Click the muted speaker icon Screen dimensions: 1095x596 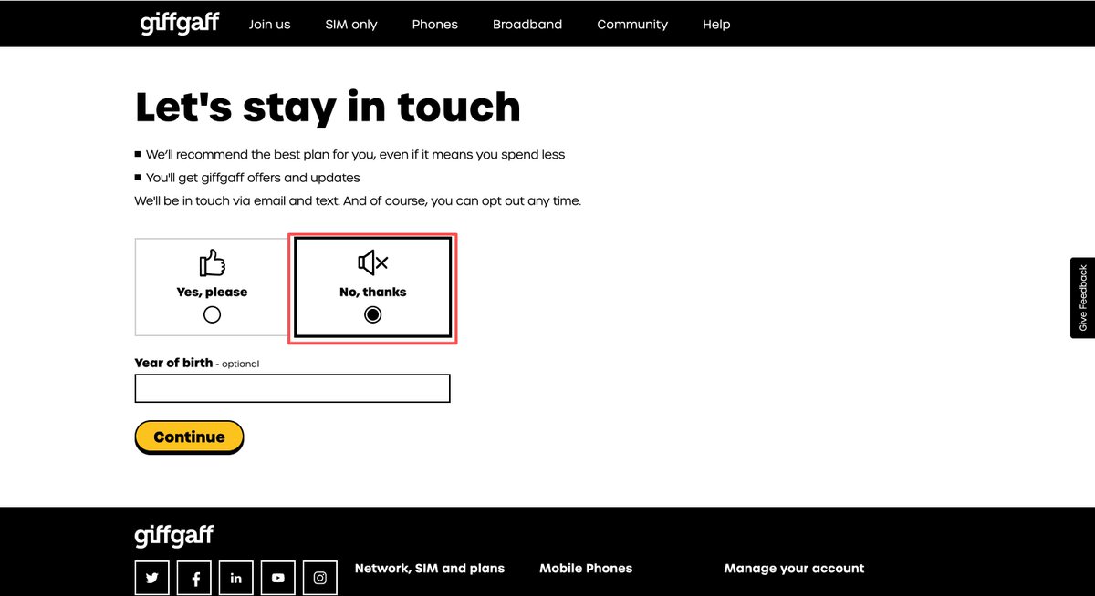[372, 263]
